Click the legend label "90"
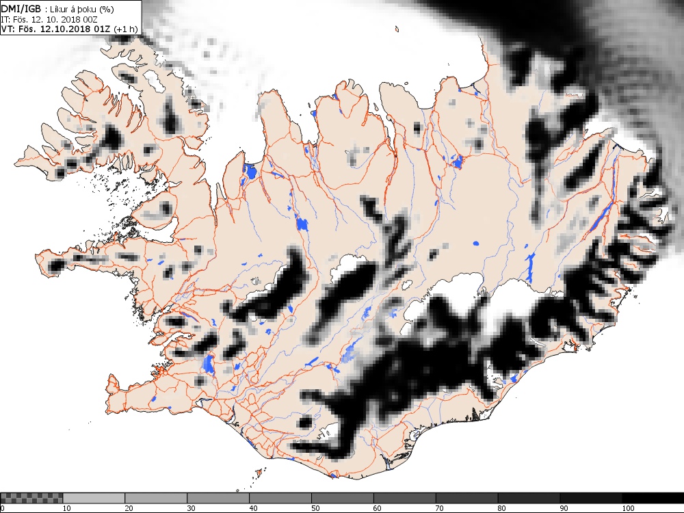 (x=564, y=508)
